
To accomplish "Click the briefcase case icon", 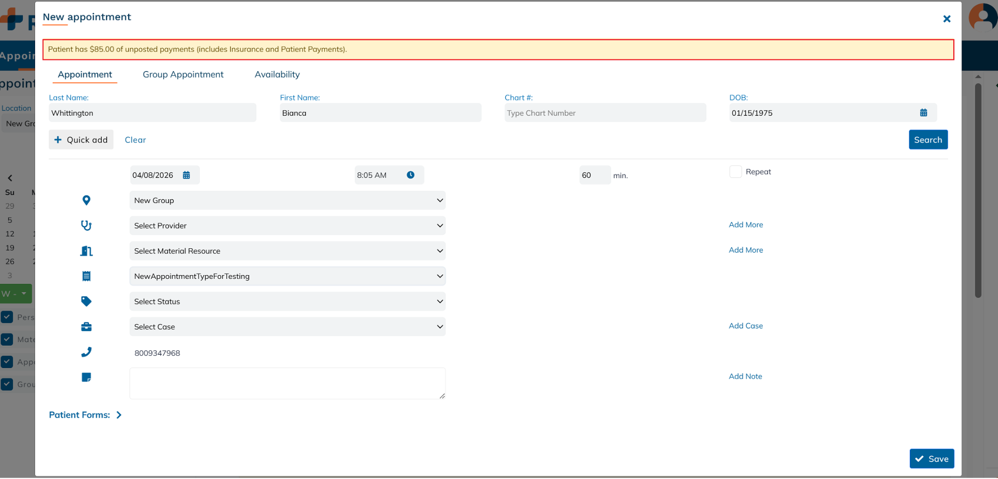I will point(86,327).
